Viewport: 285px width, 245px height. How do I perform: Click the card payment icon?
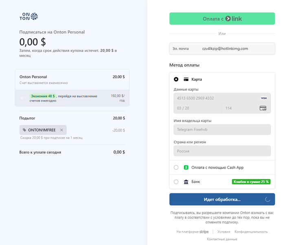pos(186,79)
